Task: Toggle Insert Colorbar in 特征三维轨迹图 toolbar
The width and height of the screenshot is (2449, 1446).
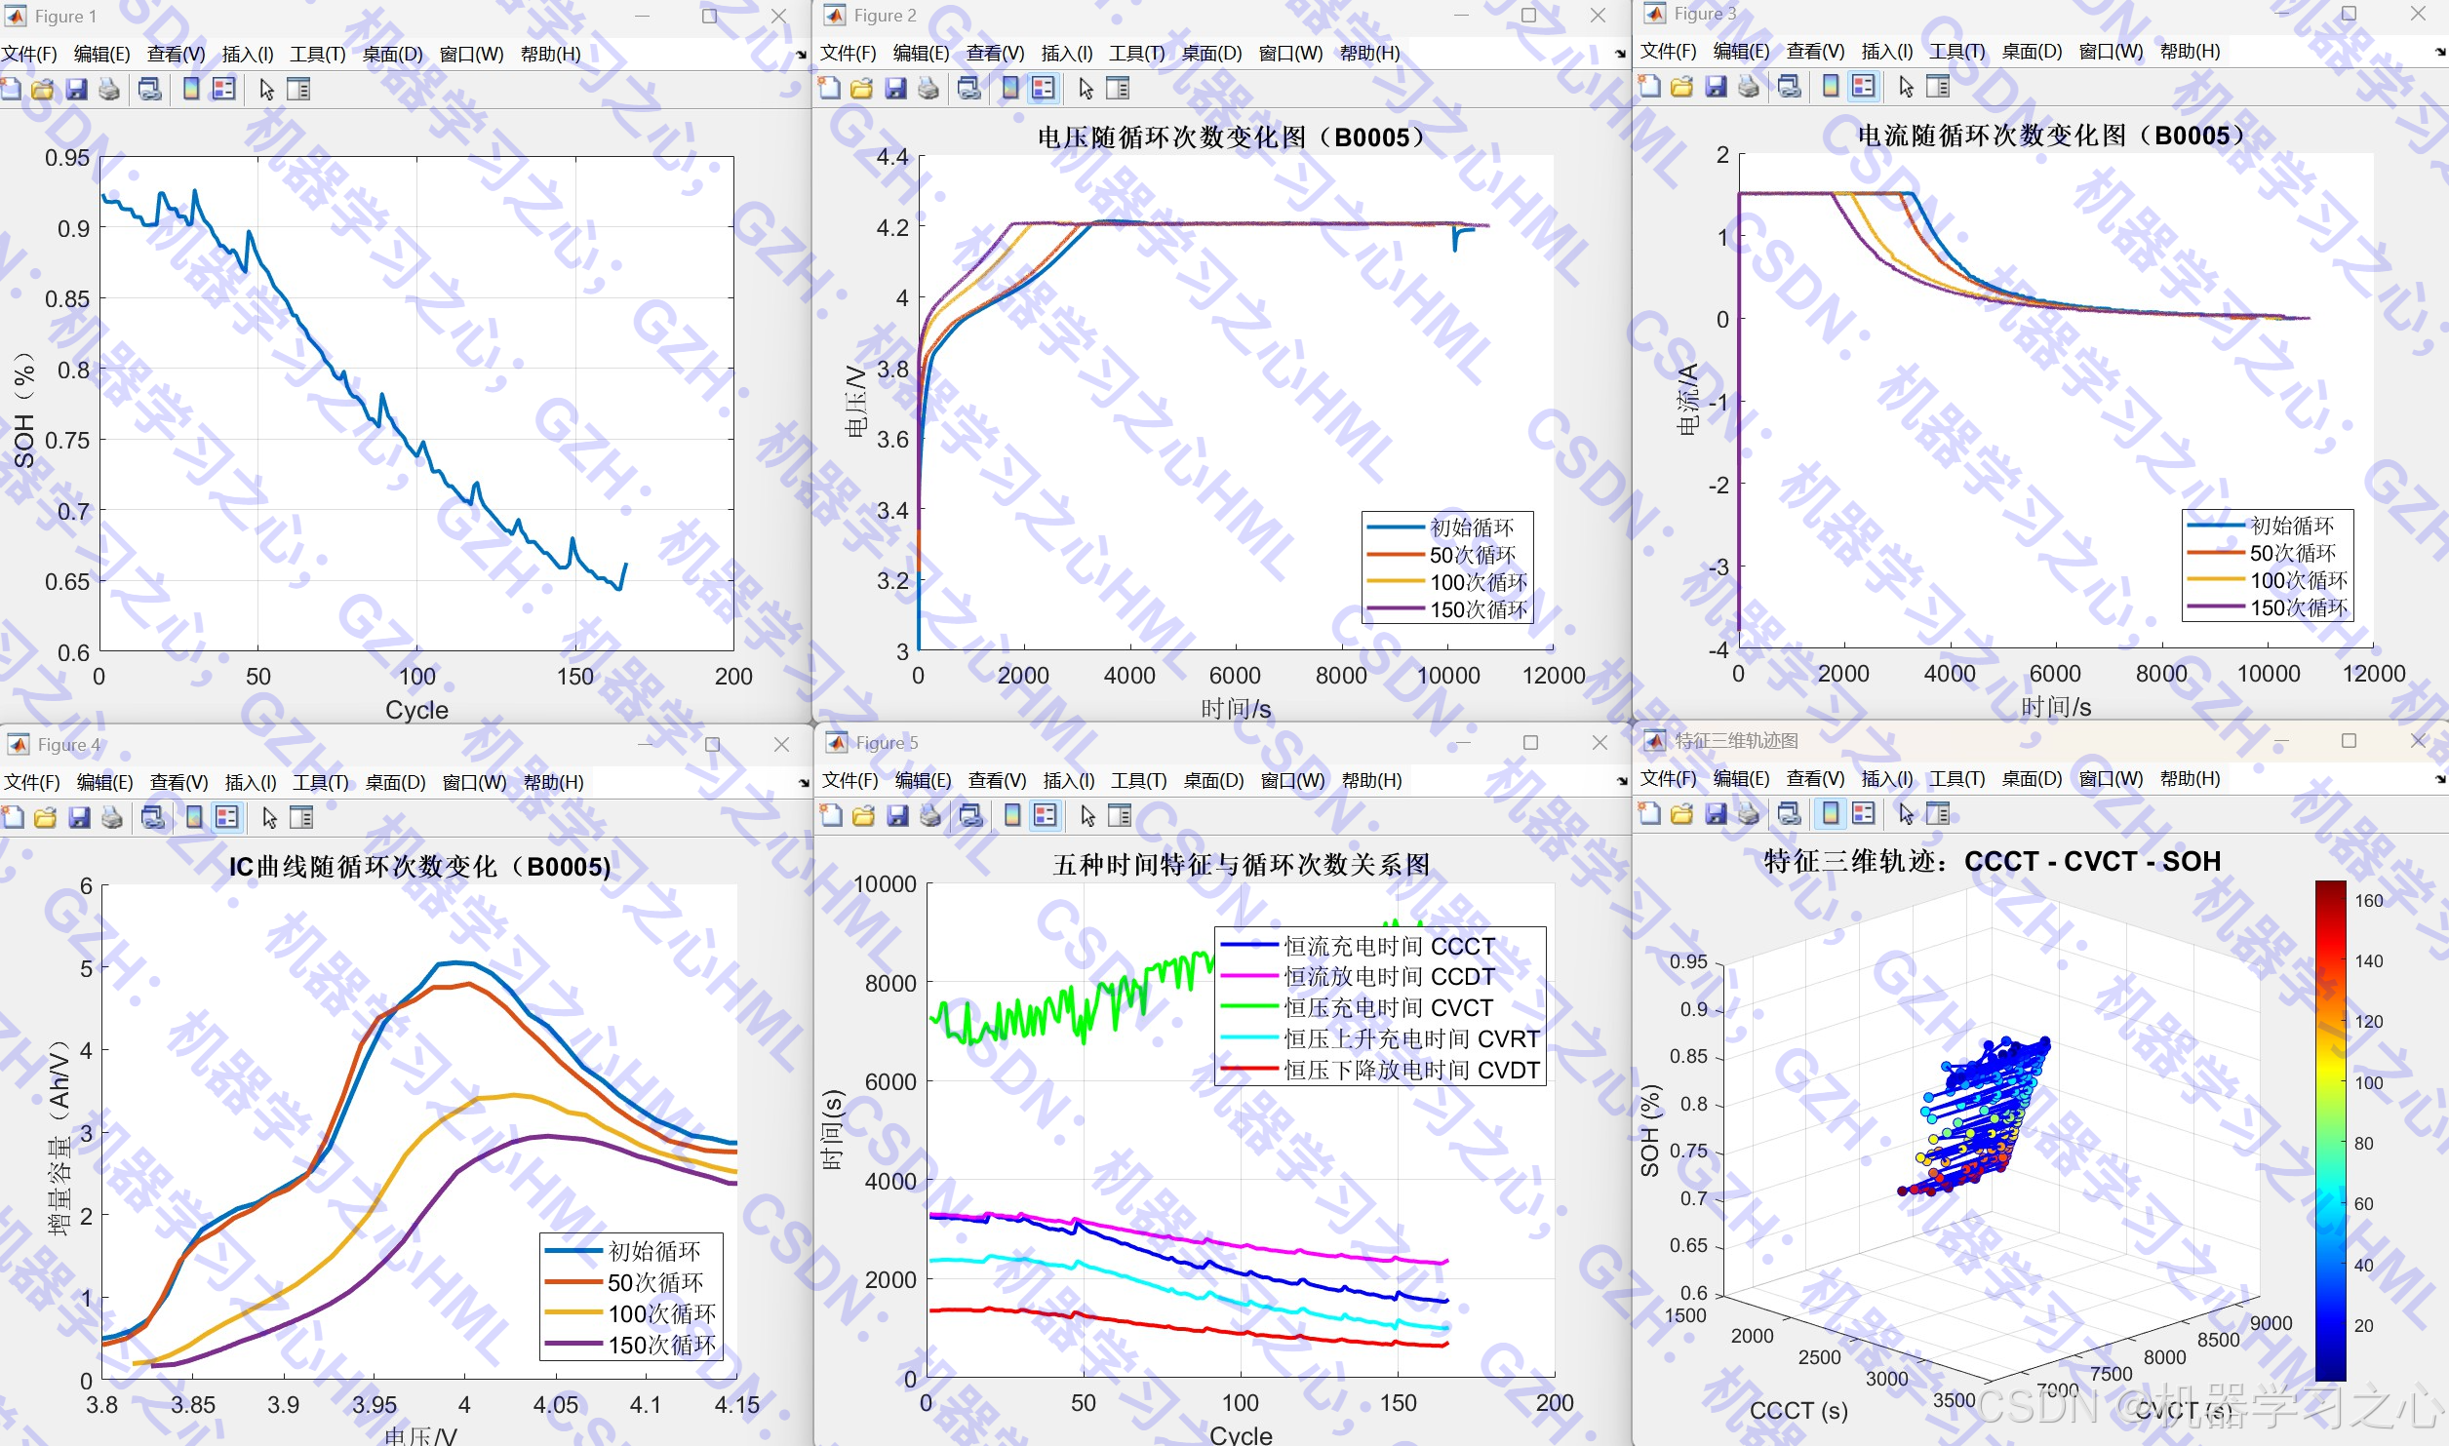Action: [x=1832, y=814]
